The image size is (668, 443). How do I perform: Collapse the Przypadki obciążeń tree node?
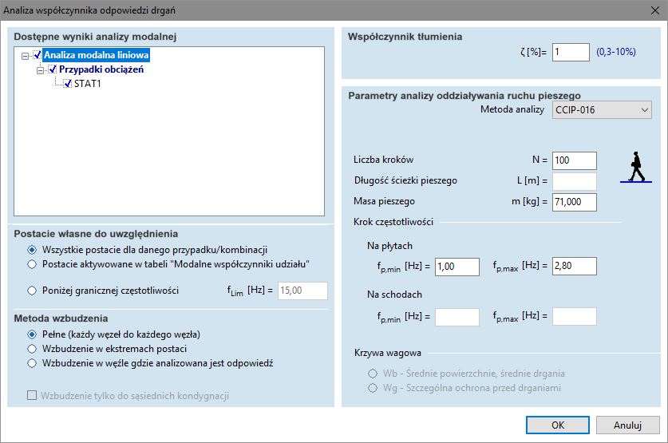point(41,69)
